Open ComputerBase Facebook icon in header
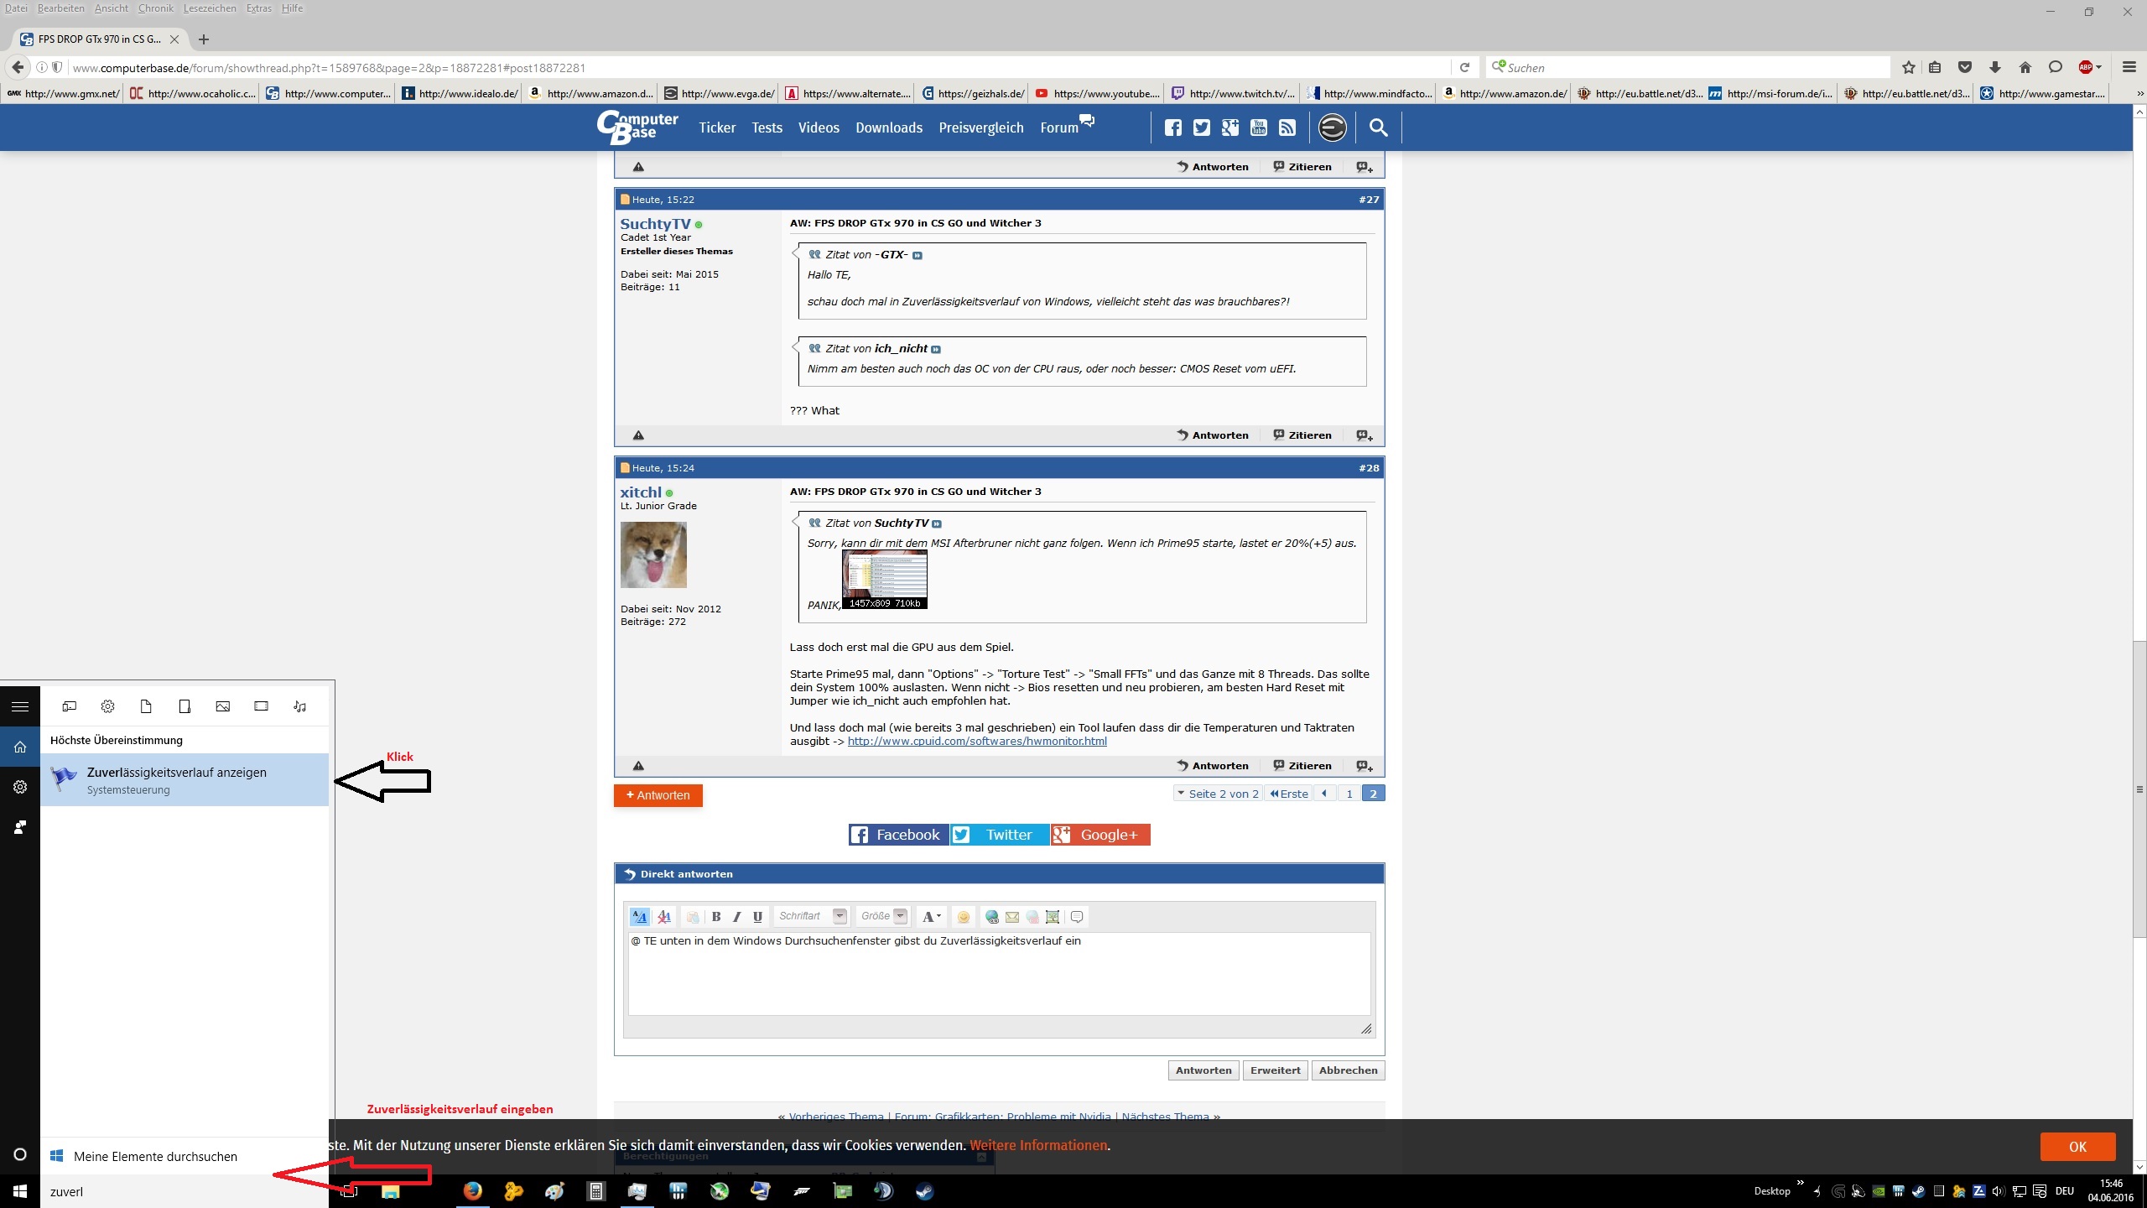Image resolution: width=2147 pixels, height=1208 pixels. click(x=1172, y=128)
